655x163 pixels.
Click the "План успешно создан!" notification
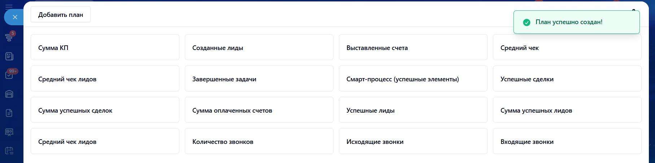click(576, 22)
